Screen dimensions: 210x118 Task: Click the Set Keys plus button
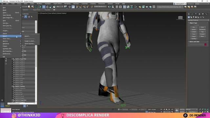coord(177,110)
